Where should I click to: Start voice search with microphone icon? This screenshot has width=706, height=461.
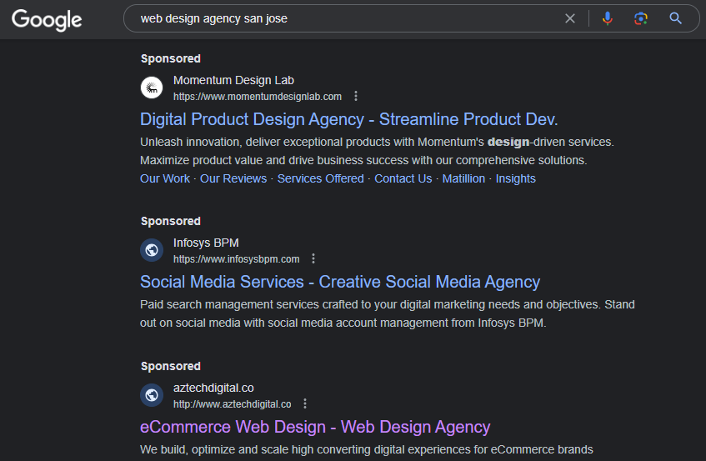(608, 18)
